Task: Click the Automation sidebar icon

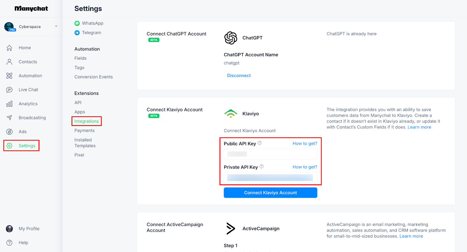Action: 9,76
